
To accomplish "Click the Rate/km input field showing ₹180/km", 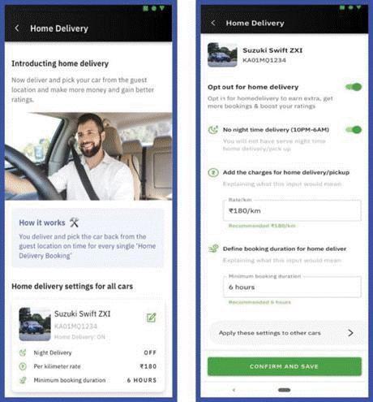I will [292, 210].
